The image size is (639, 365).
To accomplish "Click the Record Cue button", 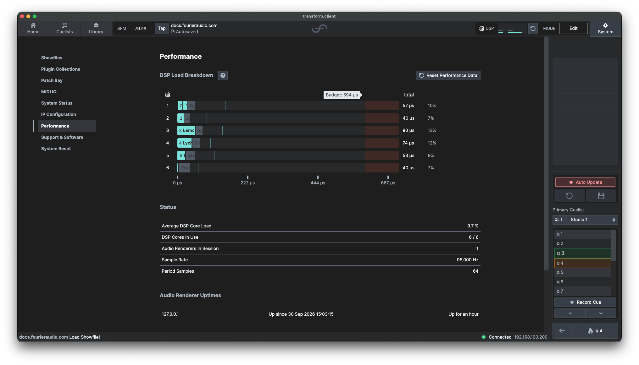I will [x=585, y=302].
